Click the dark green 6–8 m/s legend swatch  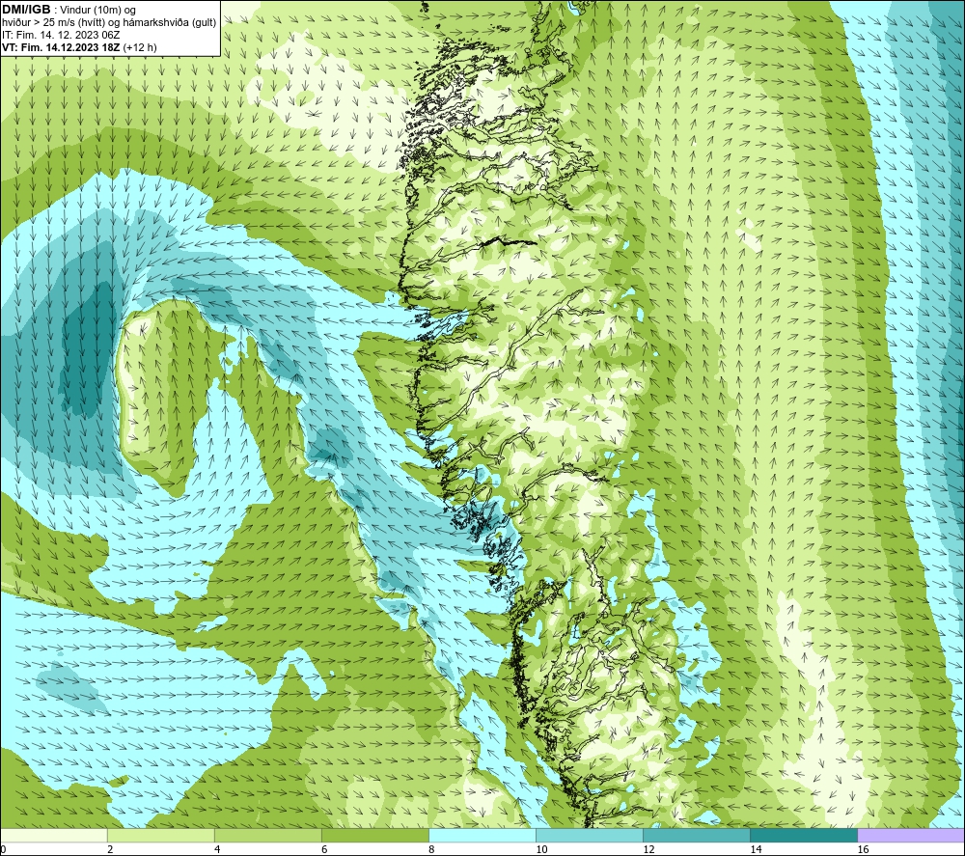[x=375, y=835]
